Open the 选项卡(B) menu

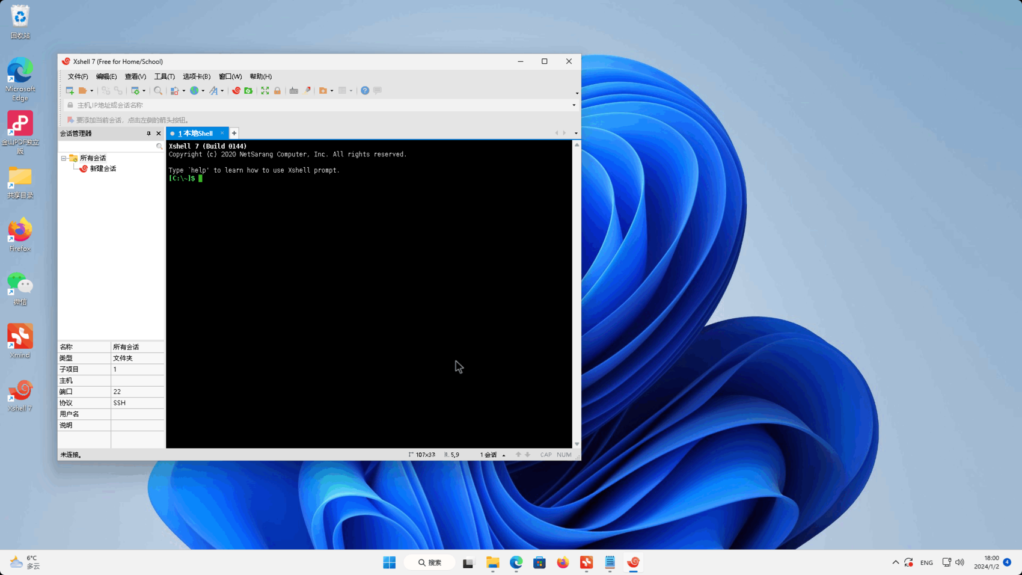[x=197, y=76]
